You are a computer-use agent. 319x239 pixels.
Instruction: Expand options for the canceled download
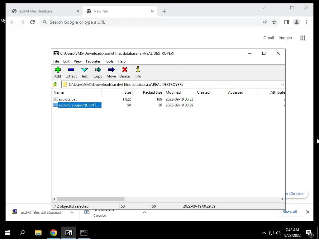[145, 212]
